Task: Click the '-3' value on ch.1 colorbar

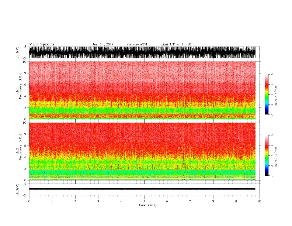Action: tap(272, 74)
